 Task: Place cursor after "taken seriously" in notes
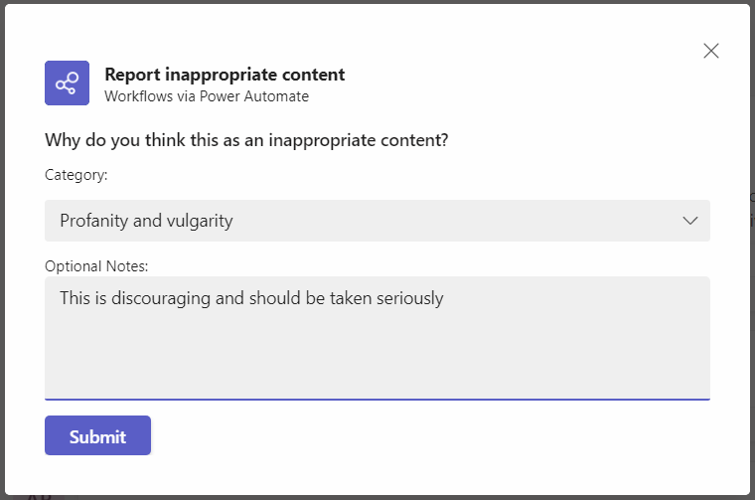click(x=445, y=298)
